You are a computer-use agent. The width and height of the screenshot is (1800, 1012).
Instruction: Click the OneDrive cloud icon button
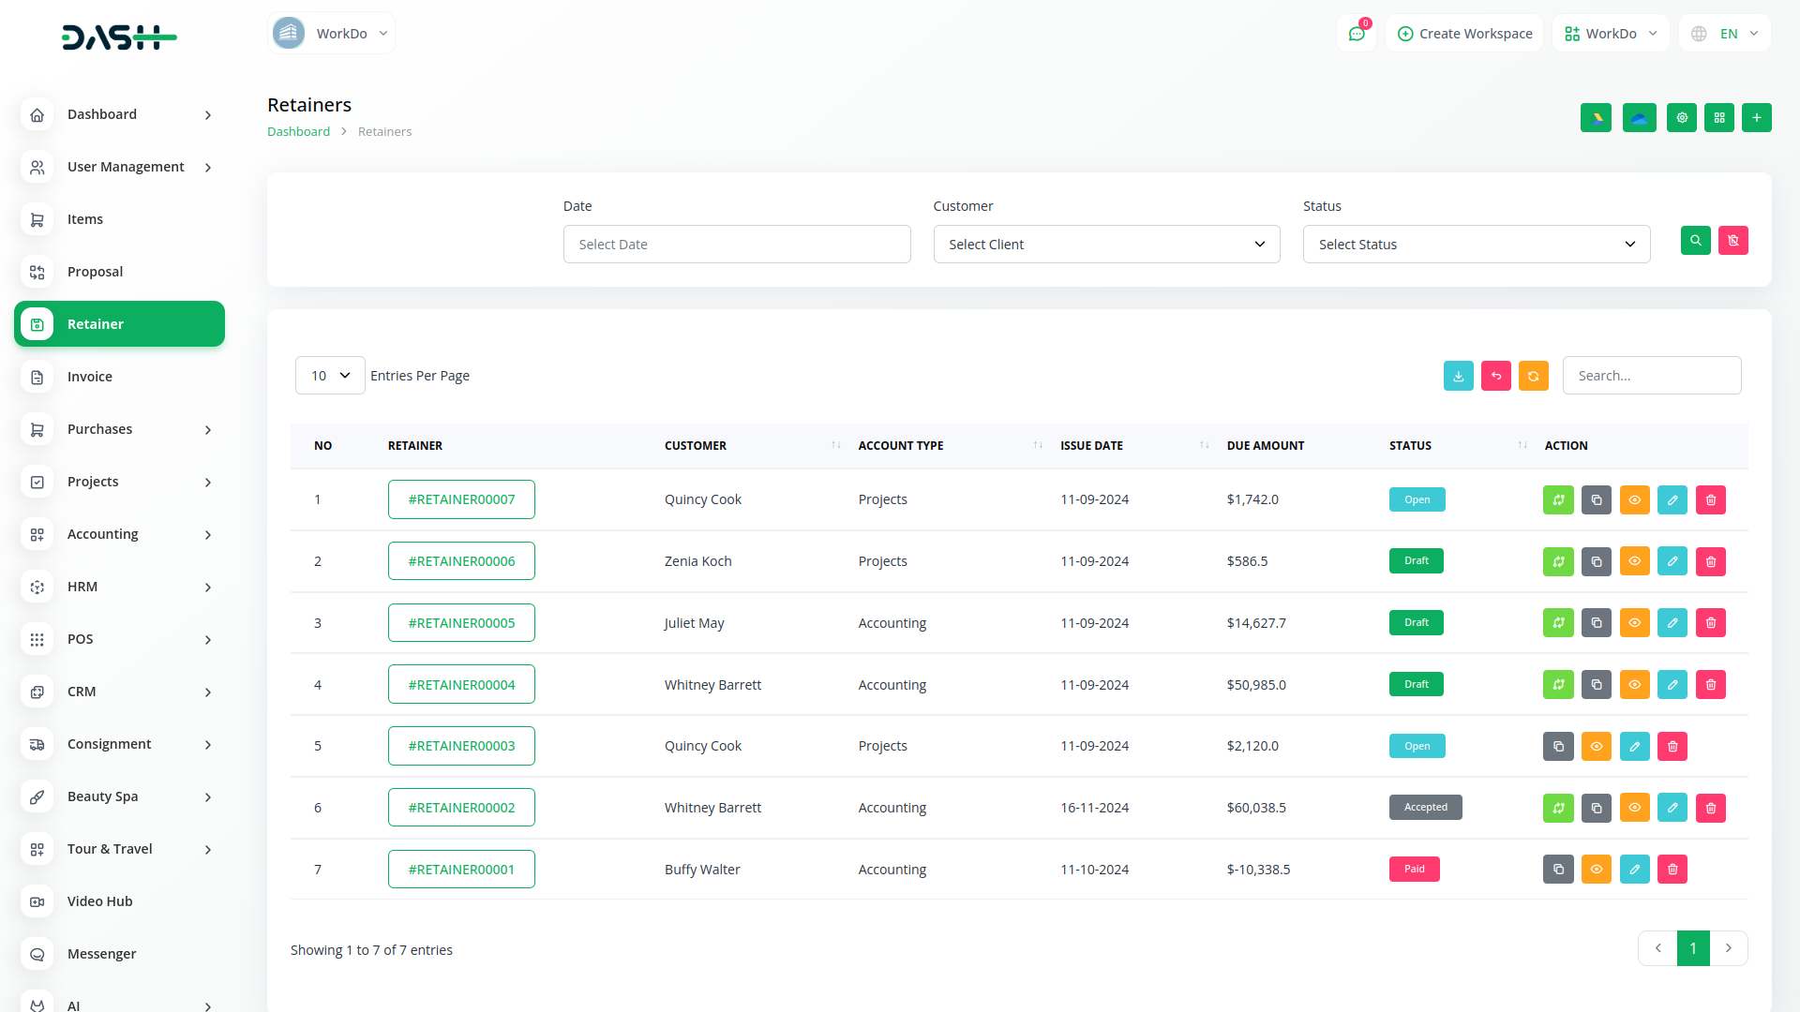coord(1639,118)
